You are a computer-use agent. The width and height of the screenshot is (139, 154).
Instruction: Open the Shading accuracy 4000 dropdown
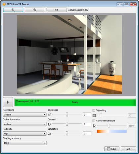point(24,143)
